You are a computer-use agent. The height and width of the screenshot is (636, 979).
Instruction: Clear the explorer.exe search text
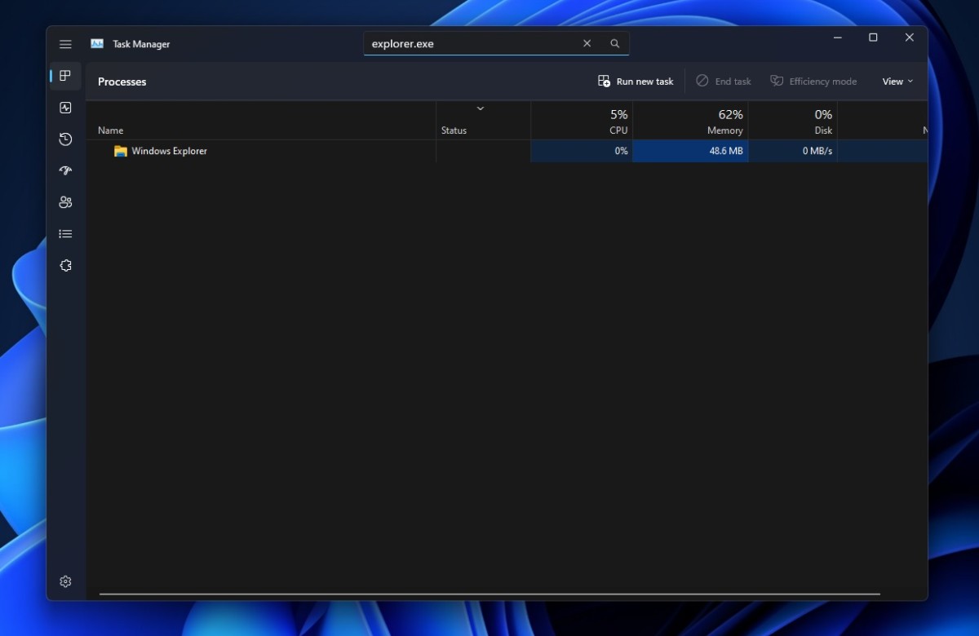tap(587, 44)
